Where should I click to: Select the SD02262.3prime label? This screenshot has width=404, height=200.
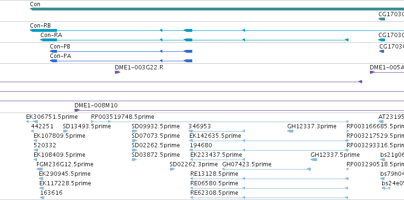point(194,164)
